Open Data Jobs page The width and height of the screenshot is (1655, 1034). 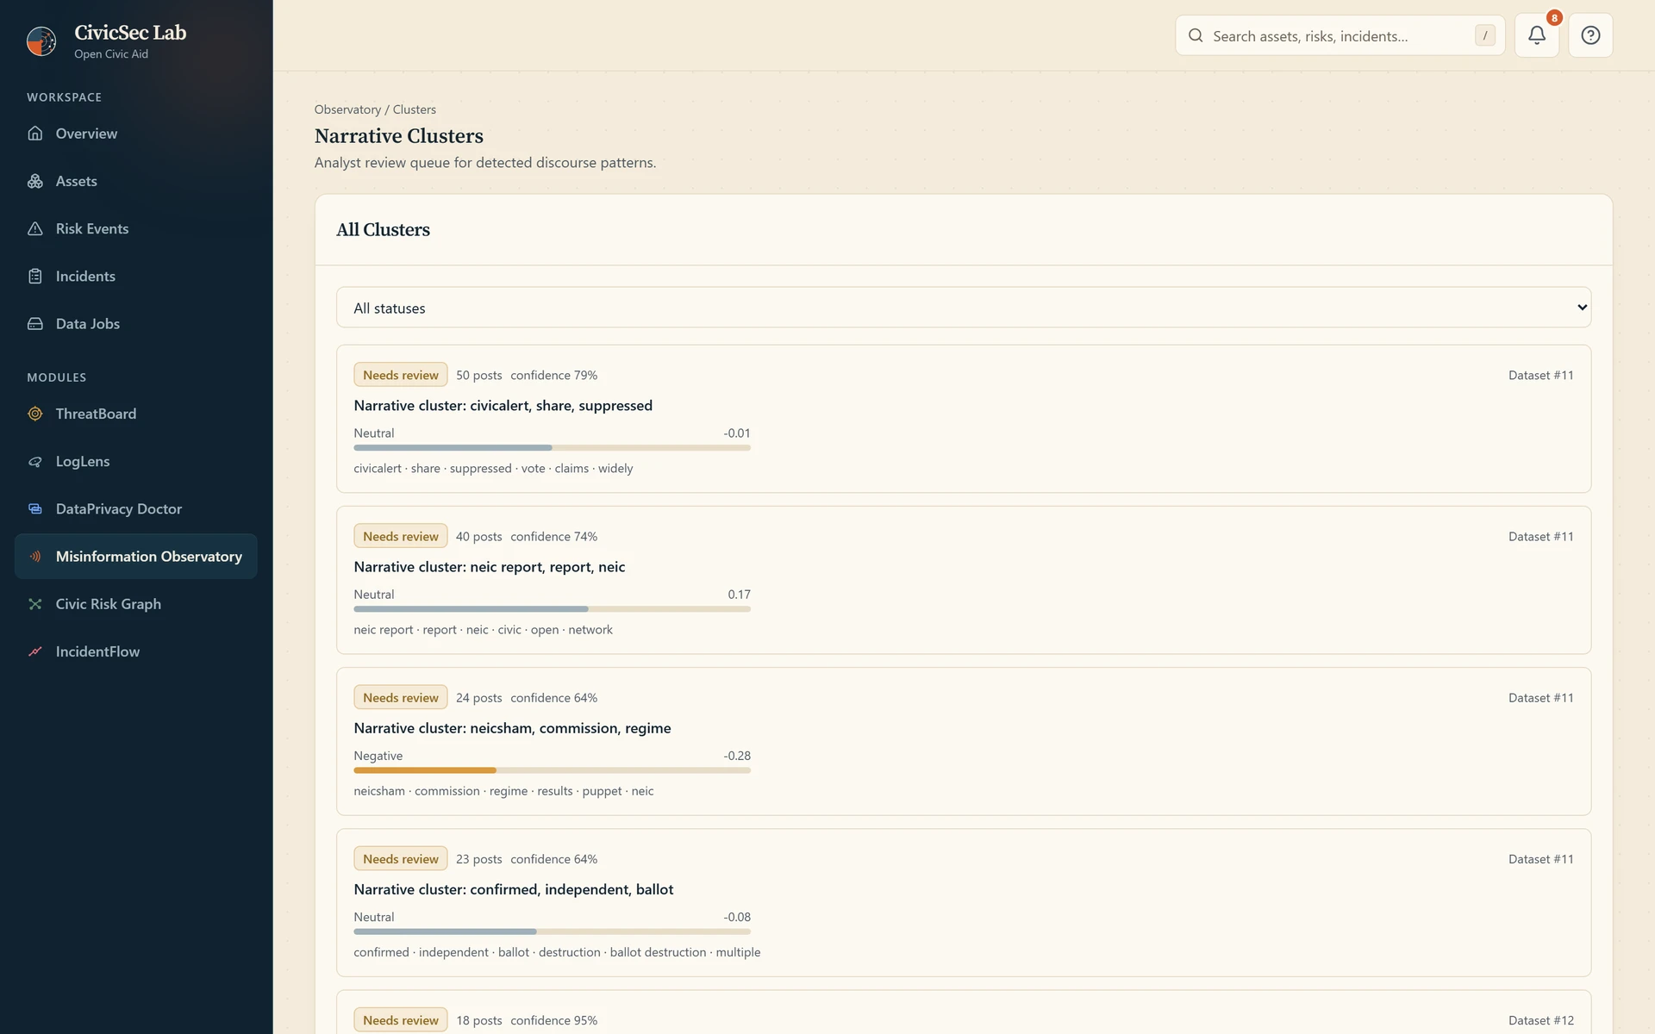pos(136,323)
